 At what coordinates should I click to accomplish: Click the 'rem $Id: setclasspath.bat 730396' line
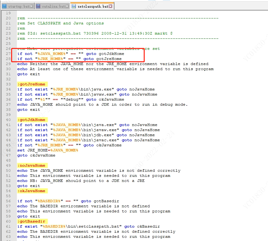click(95, 33)
